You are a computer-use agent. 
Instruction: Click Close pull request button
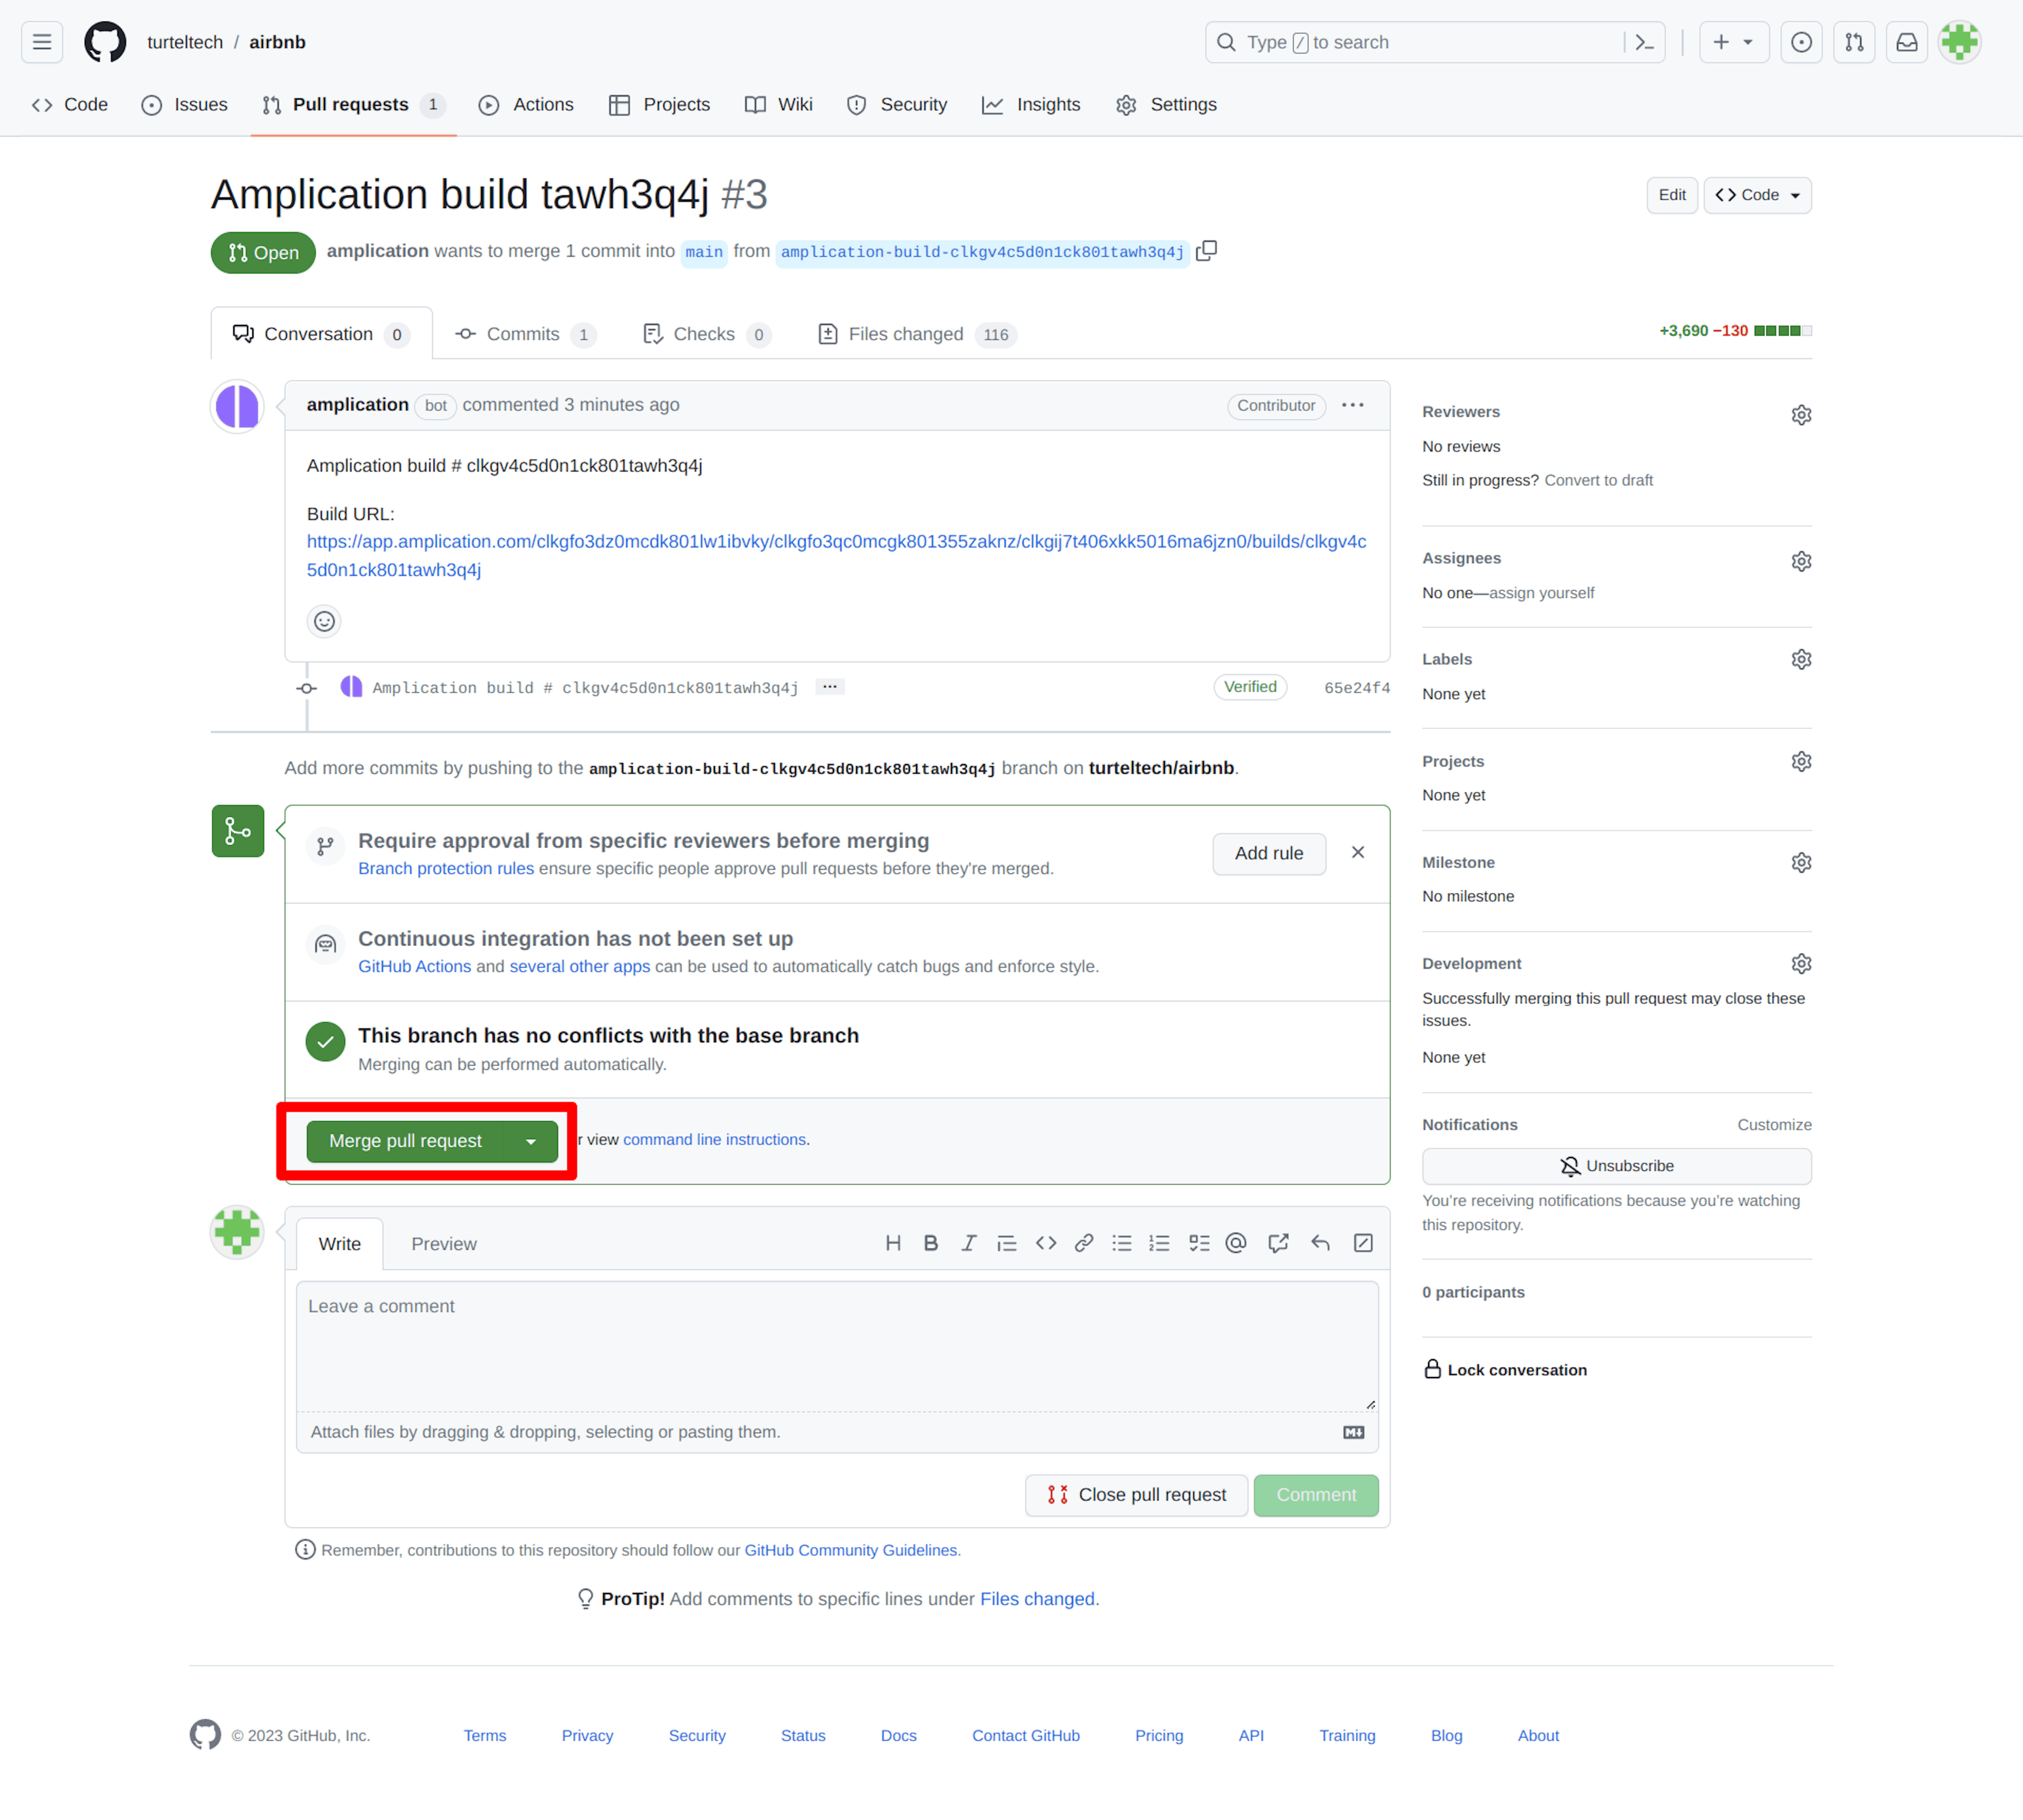tap(1135, 1495)
